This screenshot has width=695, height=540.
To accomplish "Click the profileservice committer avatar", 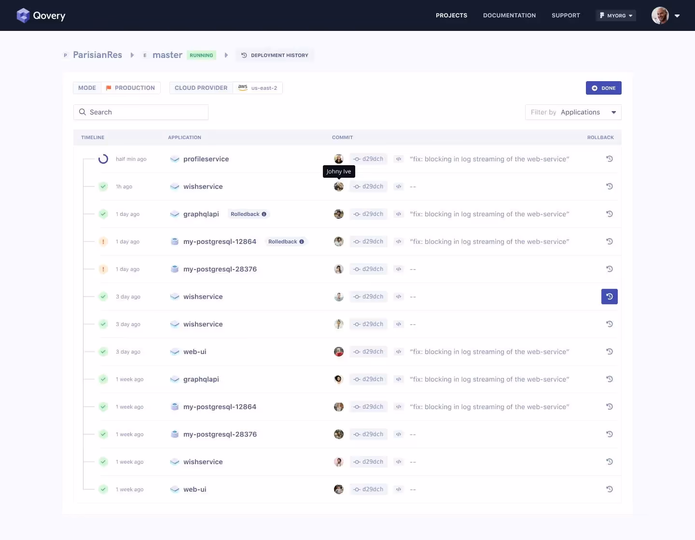I will (339, 159).
